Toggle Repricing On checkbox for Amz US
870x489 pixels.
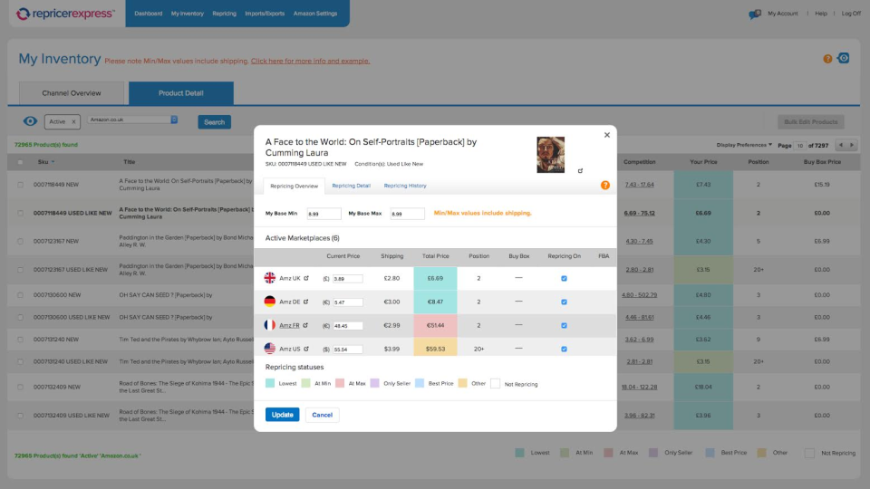point(564,349)
